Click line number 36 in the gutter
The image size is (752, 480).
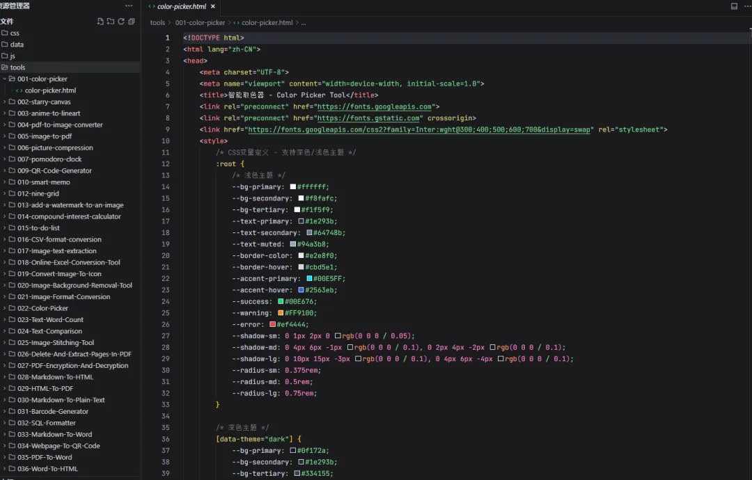tap(166, 439)
